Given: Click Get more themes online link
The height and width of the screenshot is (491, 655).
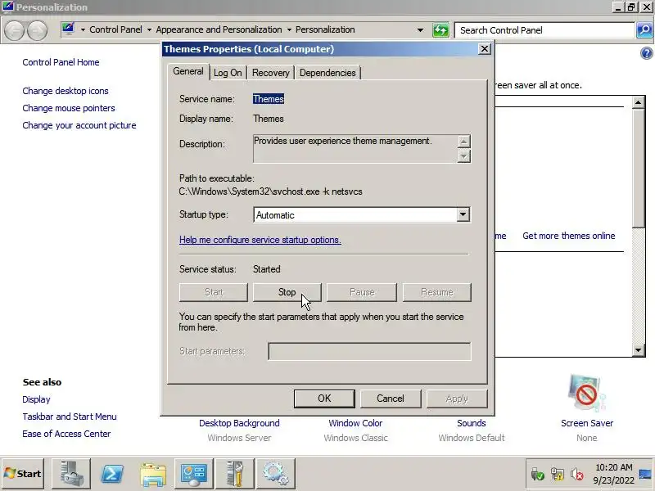Looking at the screenshot, I should (569, 236).
